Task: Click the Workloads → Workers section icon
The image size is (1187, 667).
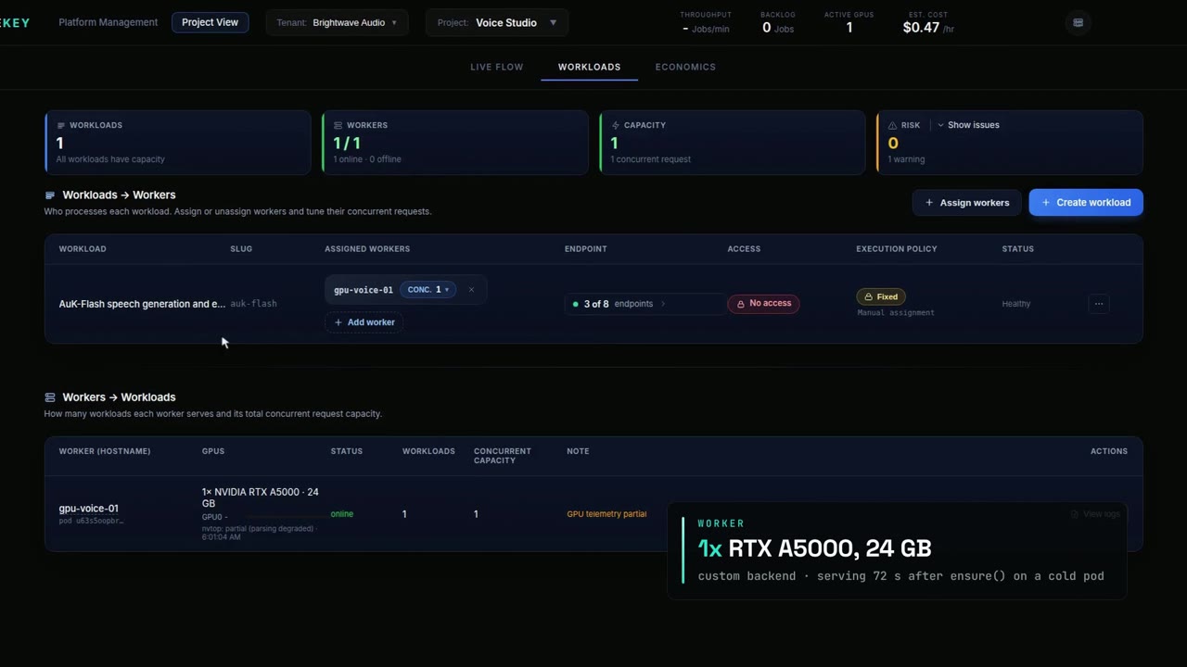Action: tap(50, 195)
